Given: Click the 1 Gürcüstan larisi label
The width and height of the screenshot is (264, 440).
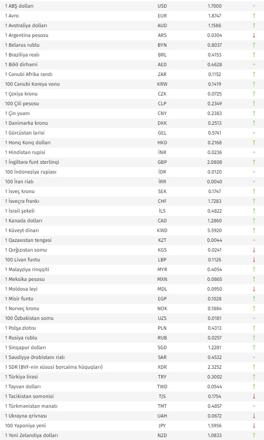Looking at the screenshot, I should click(x=25, y=133).
